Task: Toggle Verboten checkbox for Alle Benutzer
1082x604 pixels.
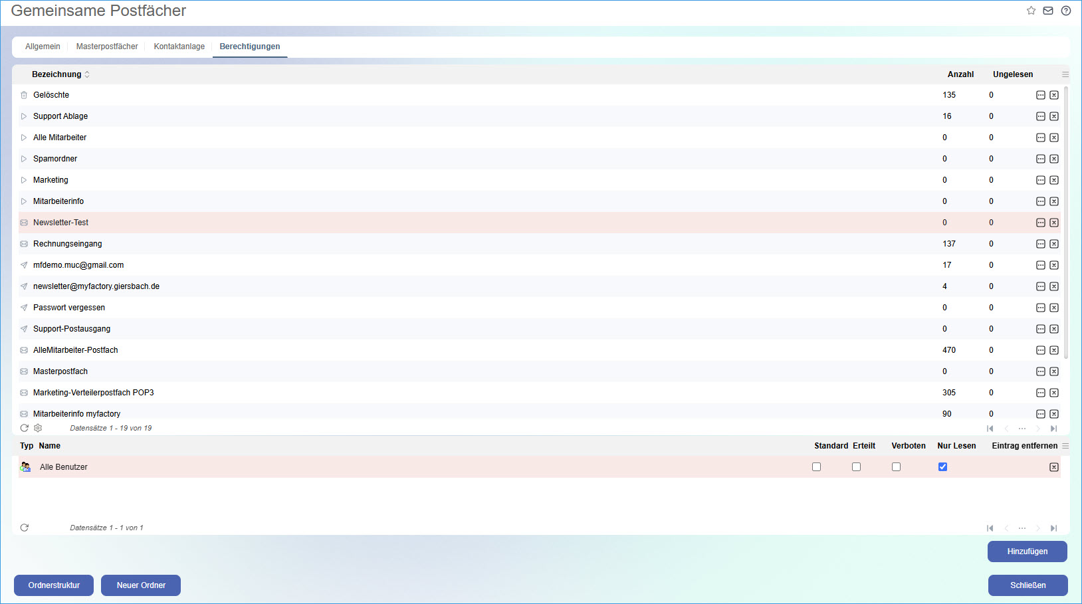Action: pos(896,467)
